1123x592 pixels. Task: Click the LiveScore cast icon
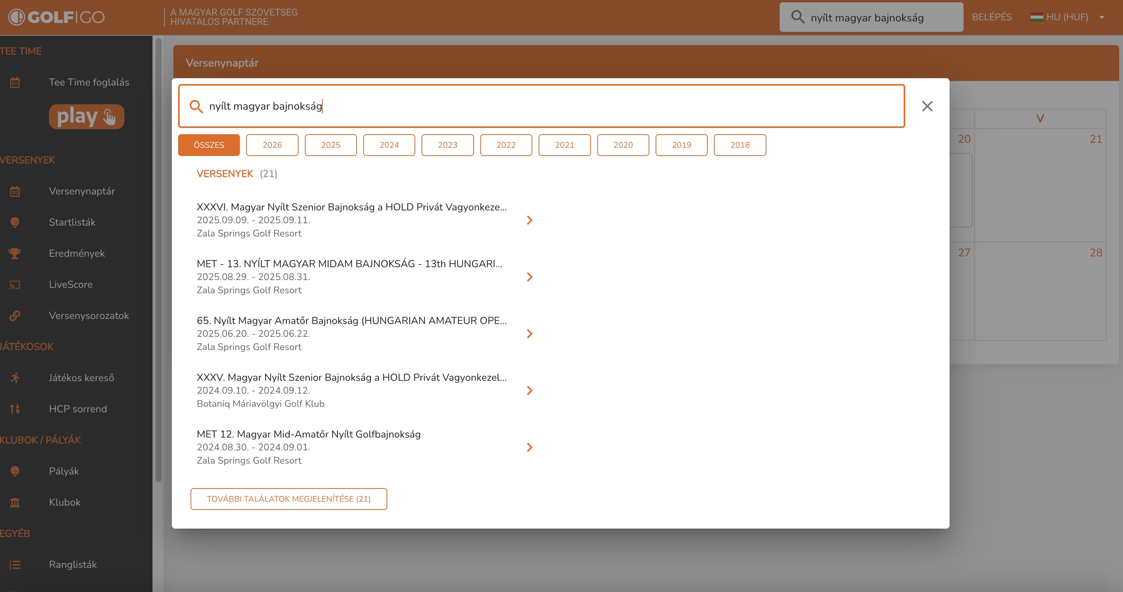(15, 285)
